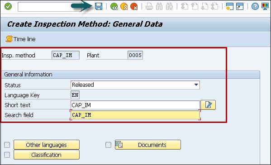
Task: Tick the Other languages checkbox
Action: (x=7, y=145)
